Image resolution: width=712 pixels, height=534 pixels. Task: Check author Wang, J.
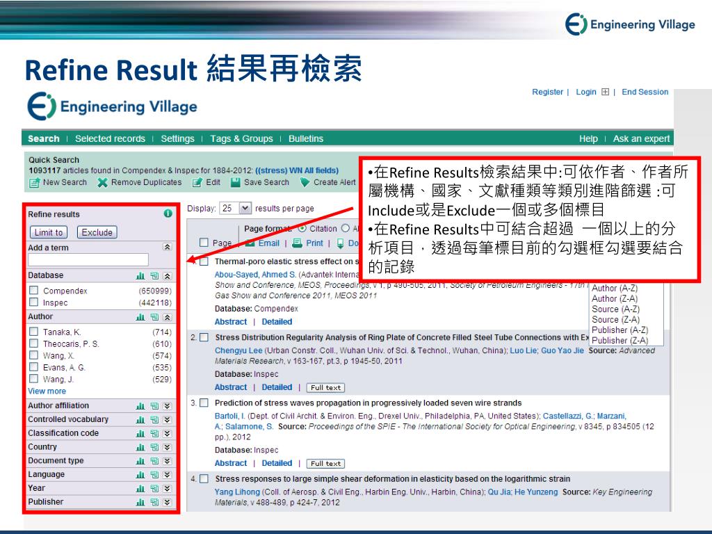click(33, 378)
